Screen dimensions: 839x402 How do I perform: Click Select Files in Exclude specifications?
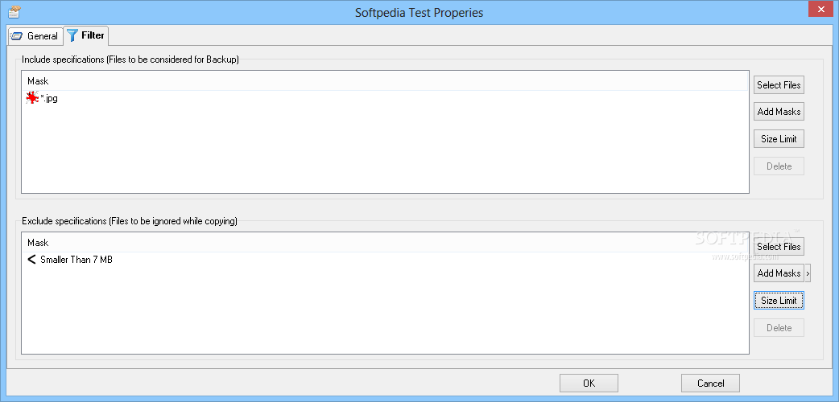[779, 247]
